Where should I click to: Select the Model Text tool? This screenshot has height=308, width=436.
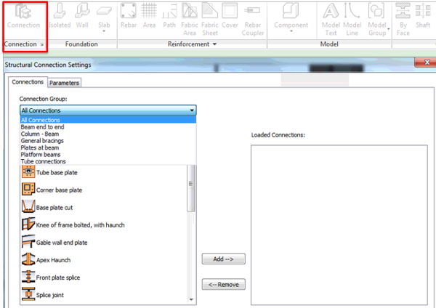pos(329,15)
